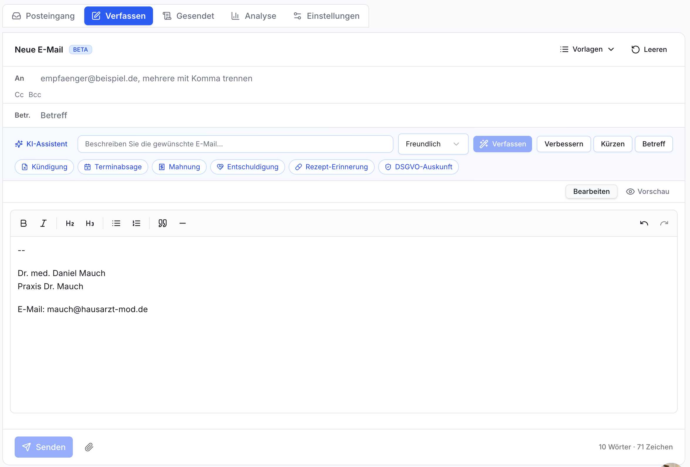Screen dimensions: 690x467
Task: Open the Vorlagen templates dropdown
Action: coord(587,49)
